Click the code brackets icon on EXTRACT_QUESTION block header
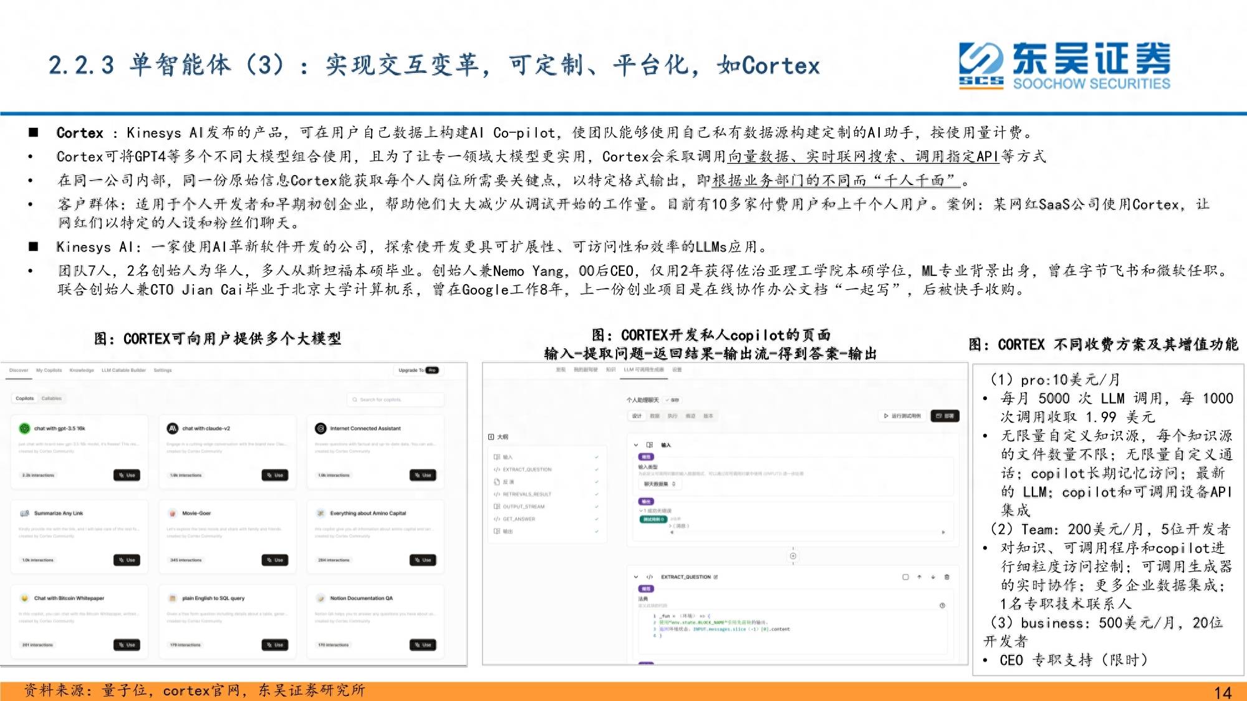Viewport: 1247px width, 701px height. point(649,577)
